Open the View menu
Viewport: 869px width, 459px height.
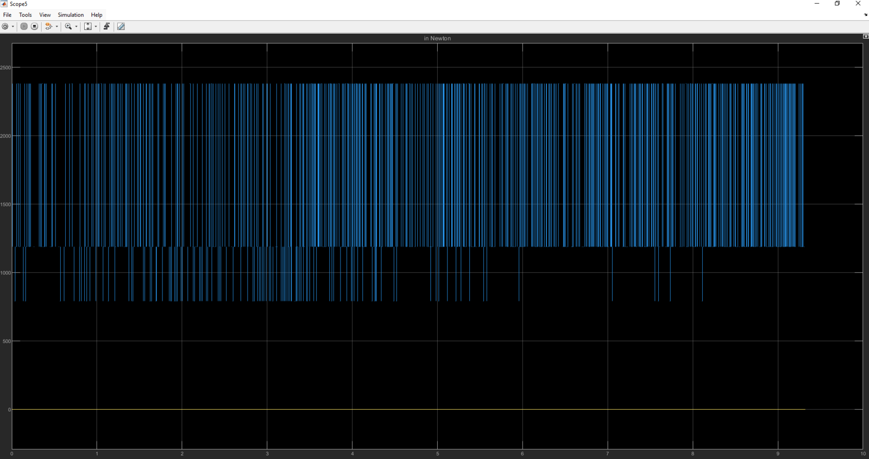pyautogui.click(x=45, y=15)
